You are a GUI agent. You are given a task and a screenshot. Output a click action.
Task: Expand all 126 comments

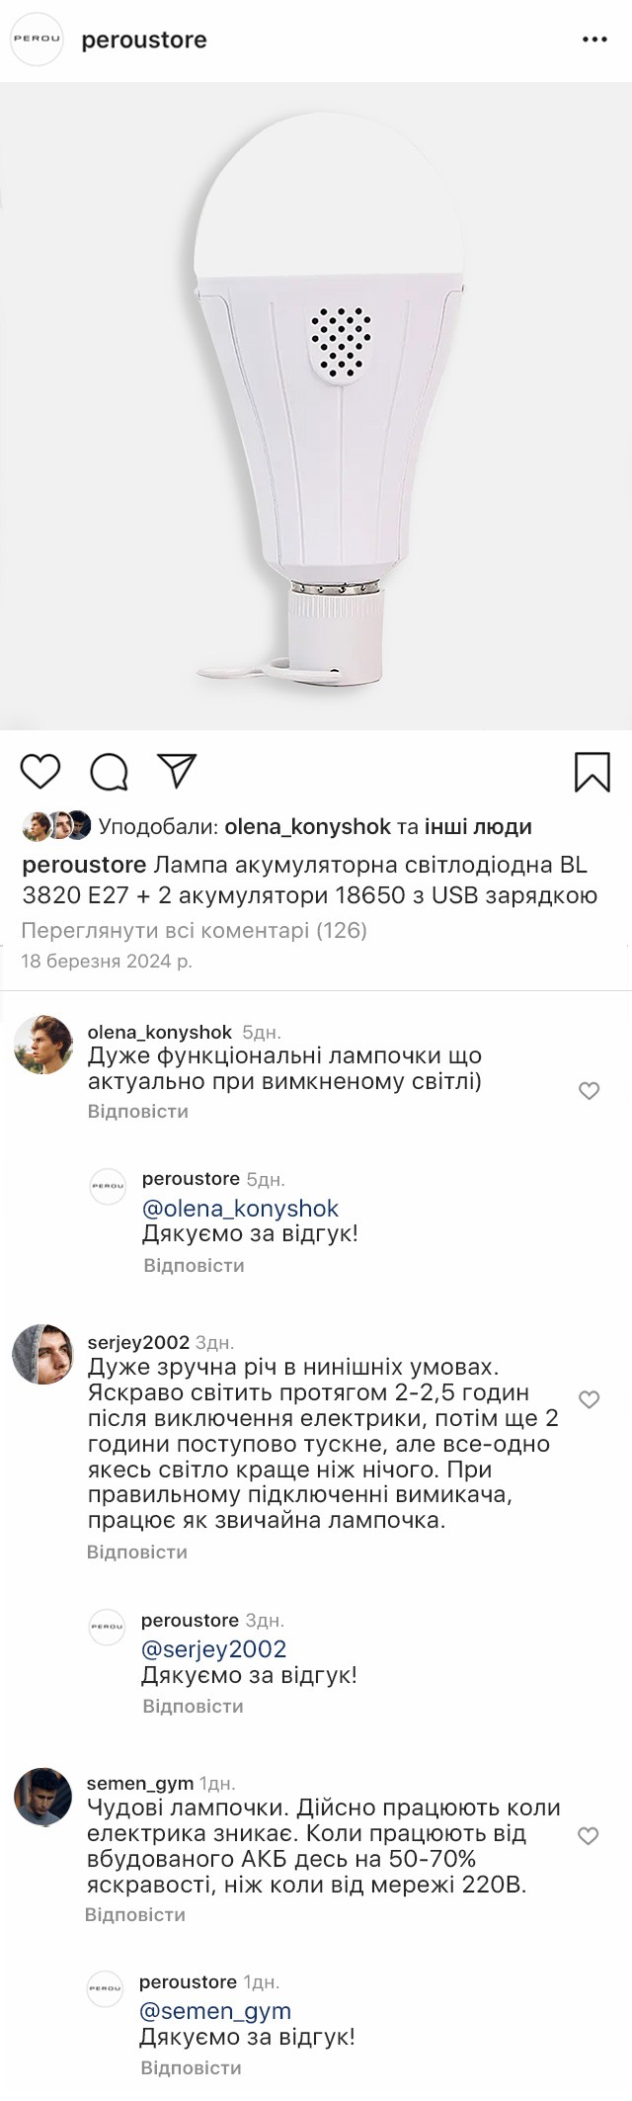pyautogui.click(x=194, y=930)
